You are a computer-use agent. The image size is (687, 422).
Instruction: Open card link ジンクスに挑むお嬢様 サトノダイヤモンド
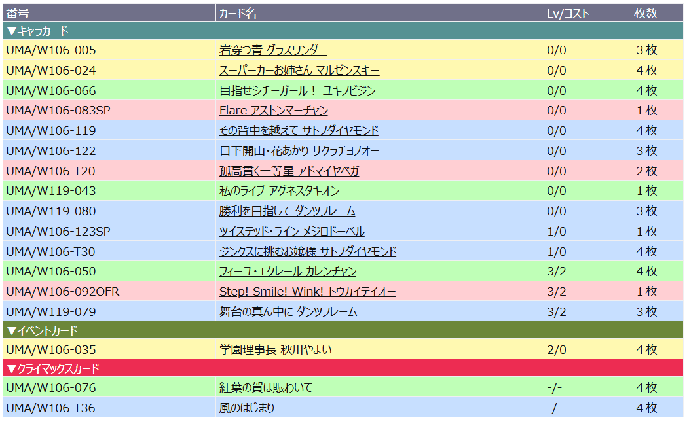tap(308, 252)
